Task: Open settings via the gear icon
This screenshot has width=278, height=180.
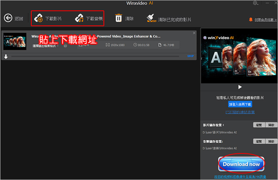Action: tap(255, 3)
